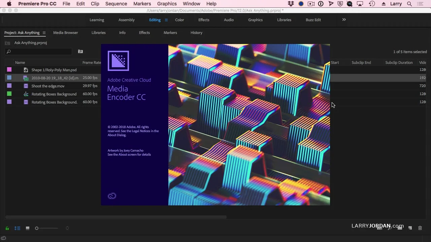Click the Media Encoder logo on splash screen
Viewport: 431px width, 242px height.
pos(118,61)
